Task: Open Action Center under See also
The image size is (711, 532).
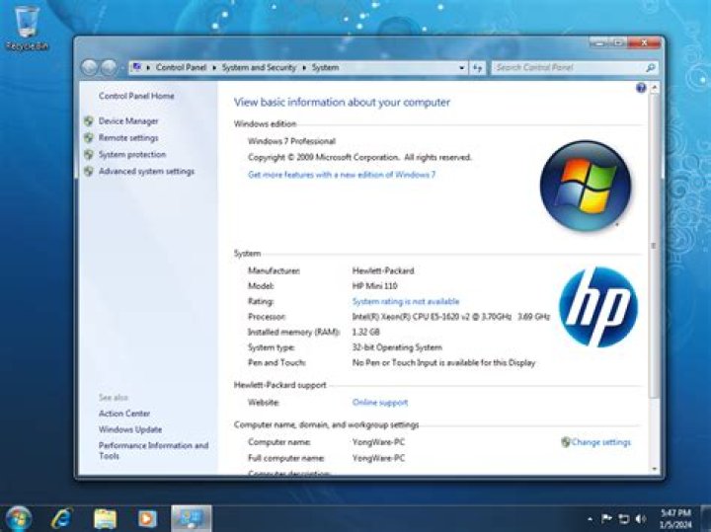Action: (124, 414)
